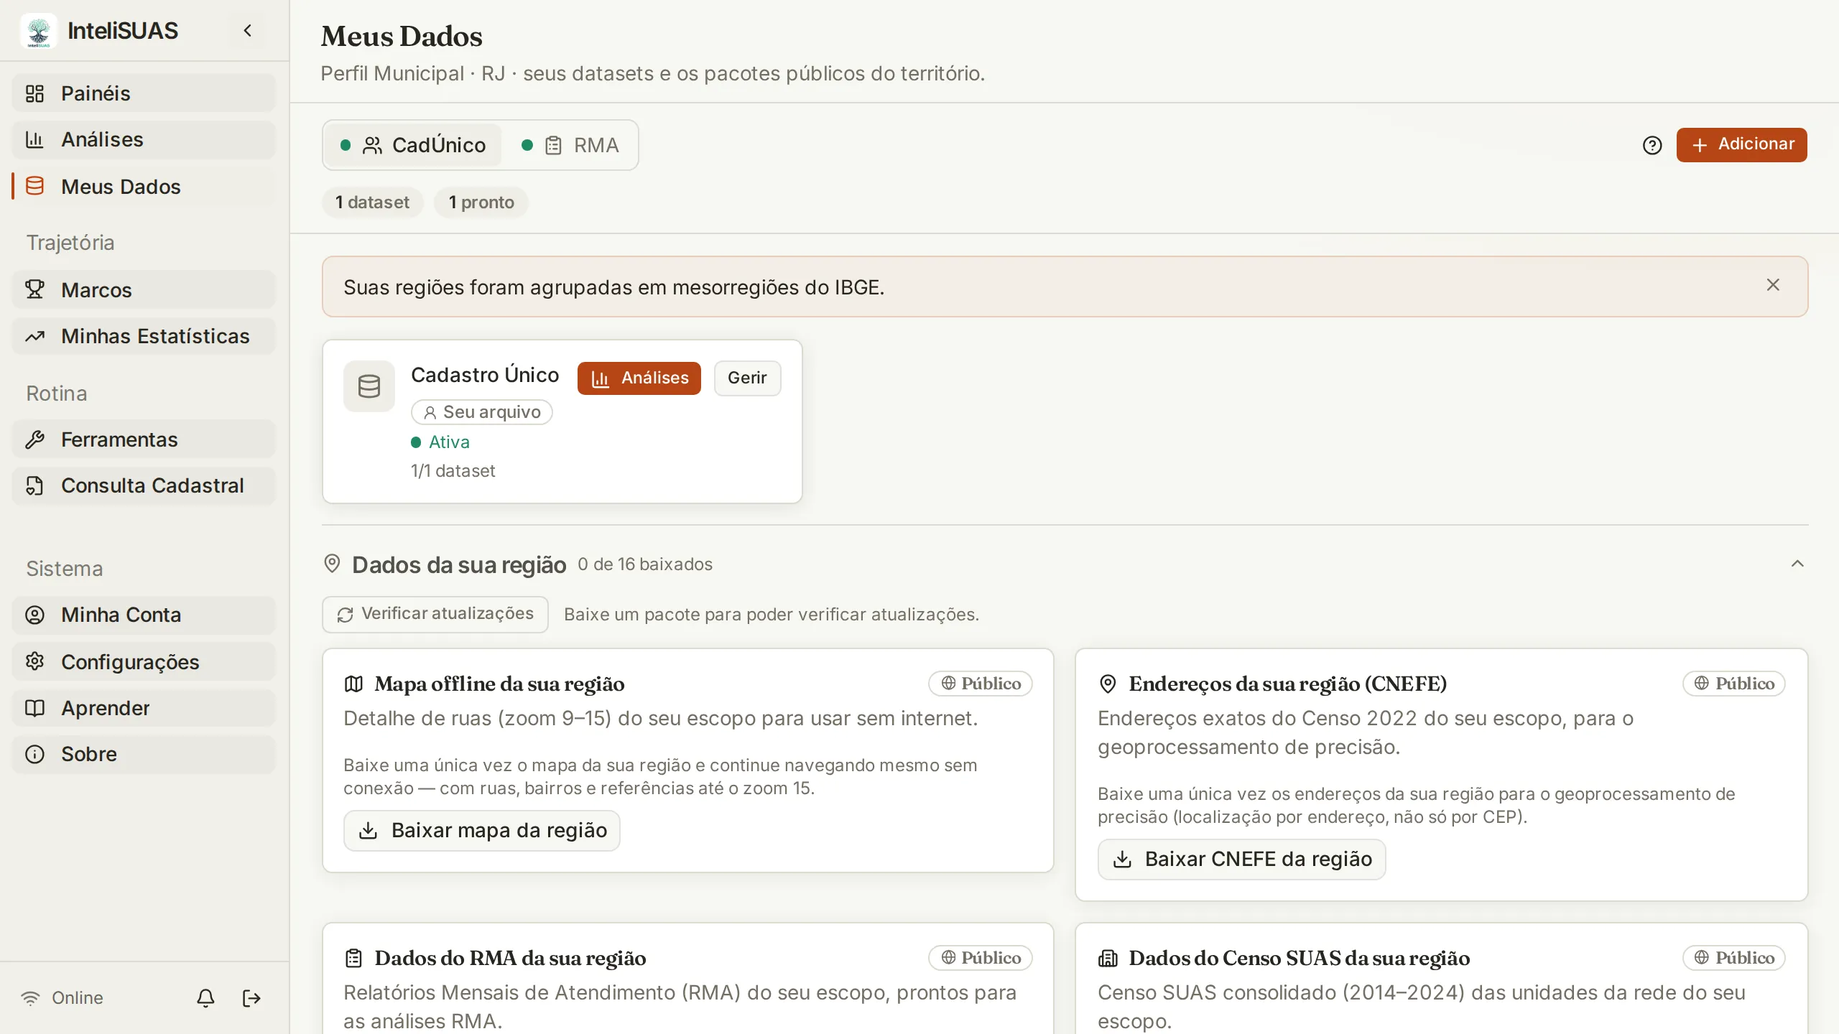Switch to the CadÚnico tab

coord(413,145)
